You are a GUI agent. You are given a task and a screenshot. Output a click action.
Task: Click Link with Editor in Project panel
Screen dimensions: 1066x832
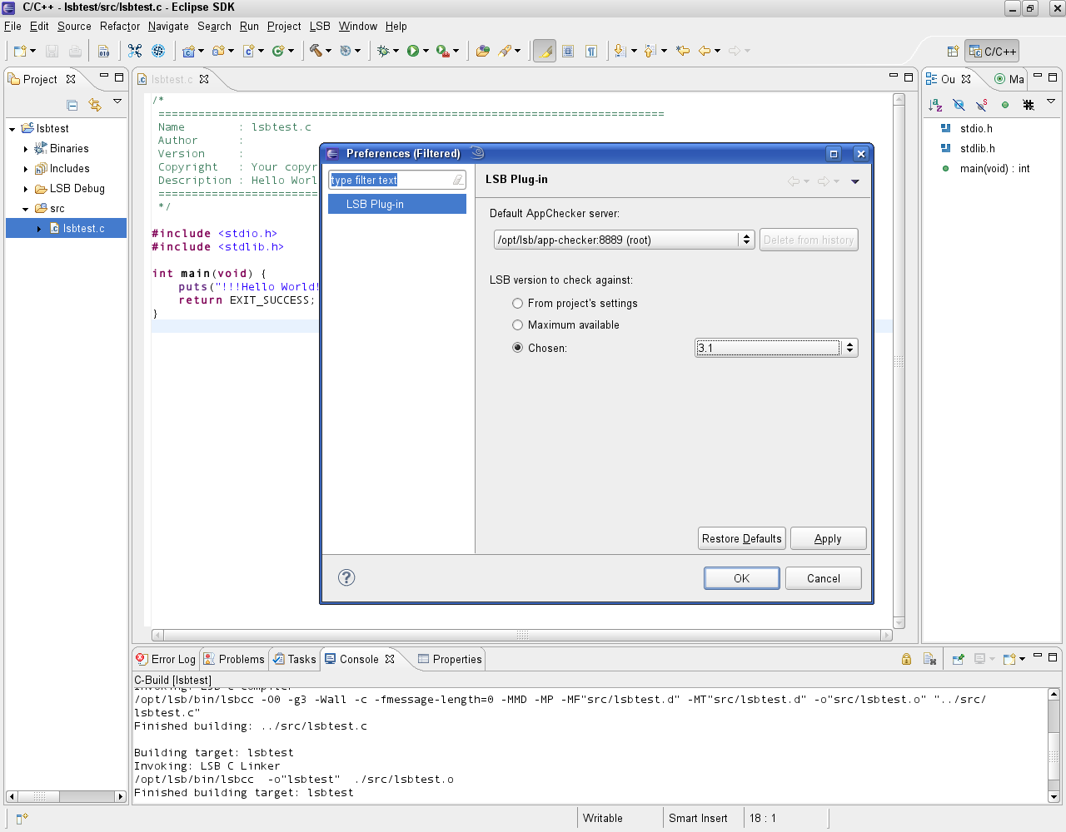click(95, 105)
